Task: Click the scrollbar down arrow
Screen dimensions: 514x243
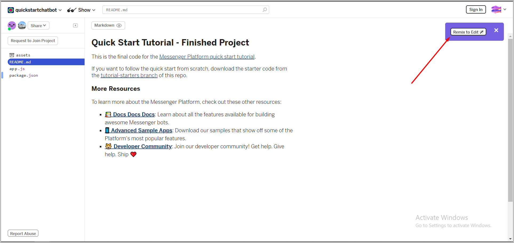Action: click(x=510, y=239)
